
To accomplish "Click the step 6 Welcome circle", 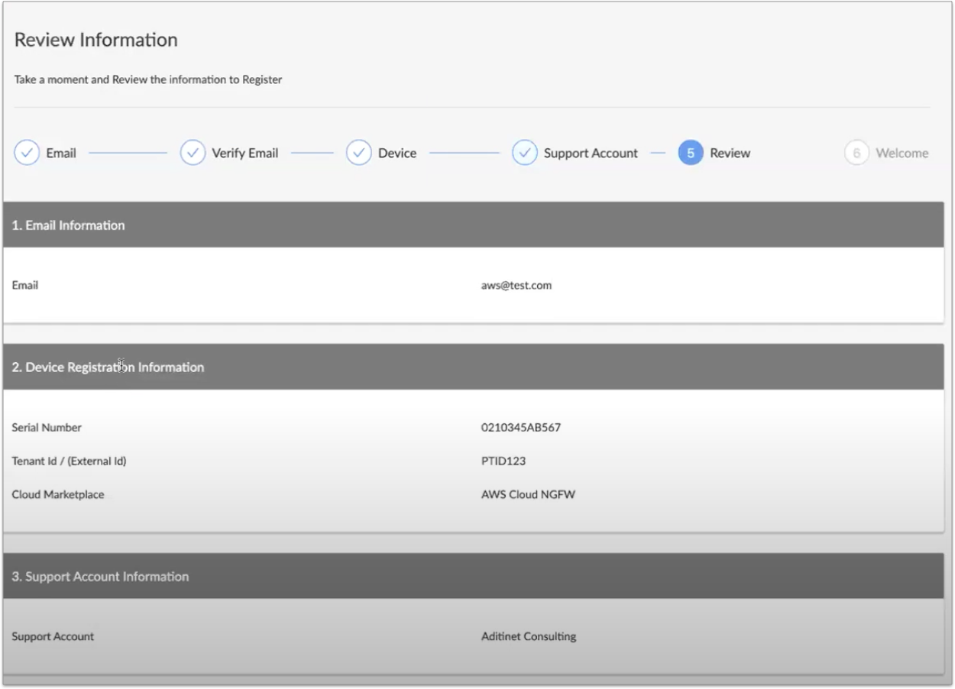I will point(856,153).
